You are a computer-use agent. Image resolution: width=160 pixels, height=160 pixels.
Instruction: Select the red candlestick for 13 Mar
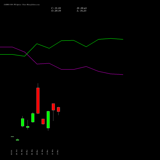(59, 109)
